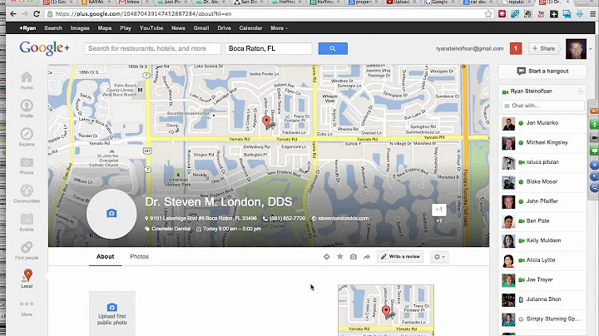Open Drive from the top bar
The height and width of the screenshot is (336, 599).
click(225, 28)
